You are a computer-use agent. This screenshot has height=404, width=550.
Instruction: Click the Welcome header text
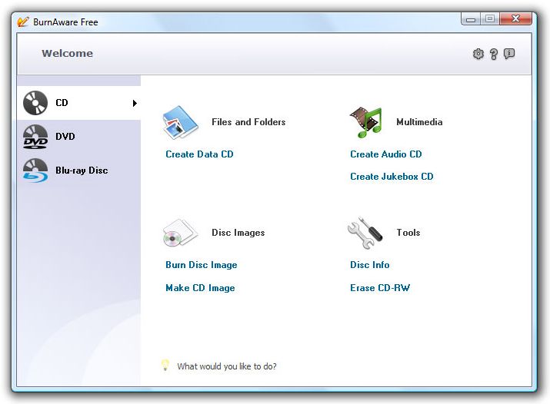pos(68,54)
